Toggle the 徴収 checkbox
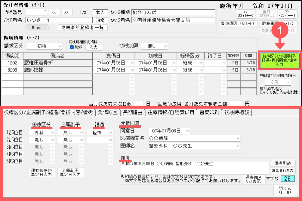Viewport: 302px width, 201px height. (x=72, y=47)
